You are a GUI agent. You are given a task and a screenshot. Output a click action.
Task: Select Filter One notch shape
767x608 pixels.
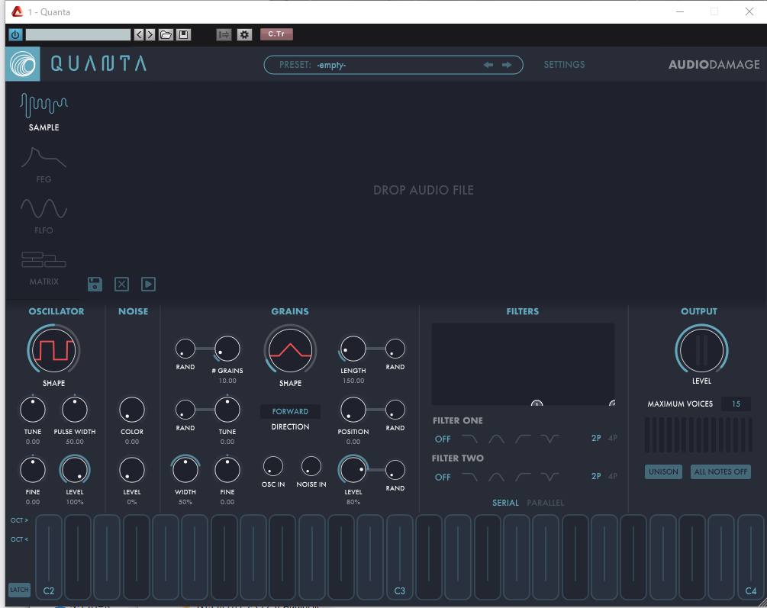coord(549,439)
